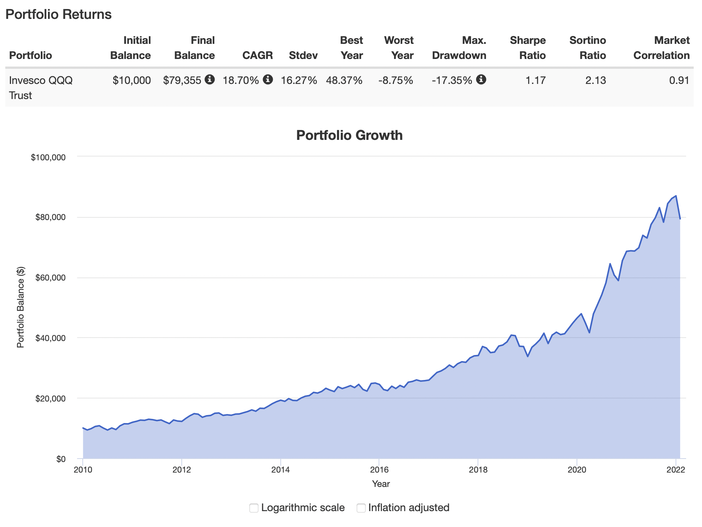The height and width of the screenshot is (527, 702).
Task: Click the Worst Year value -8.75%
Action: (396, 80)
